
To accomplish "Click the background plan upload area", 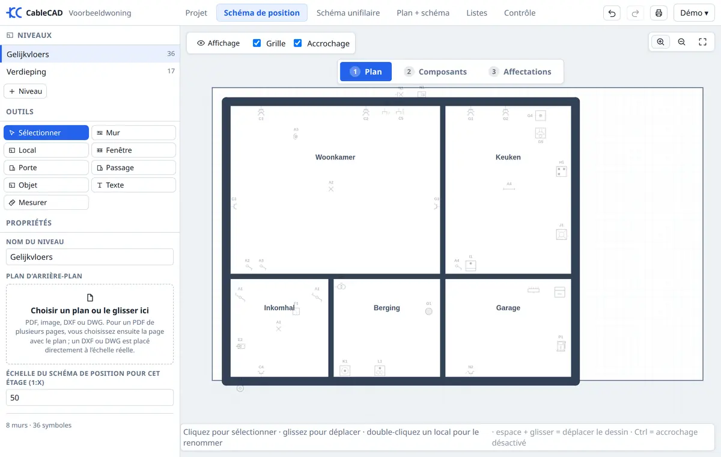I will 90,324.
